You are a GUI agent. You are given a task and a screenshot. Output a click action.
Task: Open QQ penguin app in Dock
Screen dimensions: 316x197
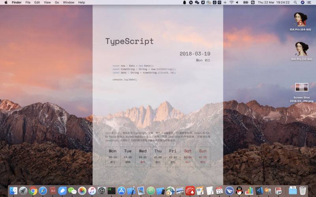click(x=239, y=191)
